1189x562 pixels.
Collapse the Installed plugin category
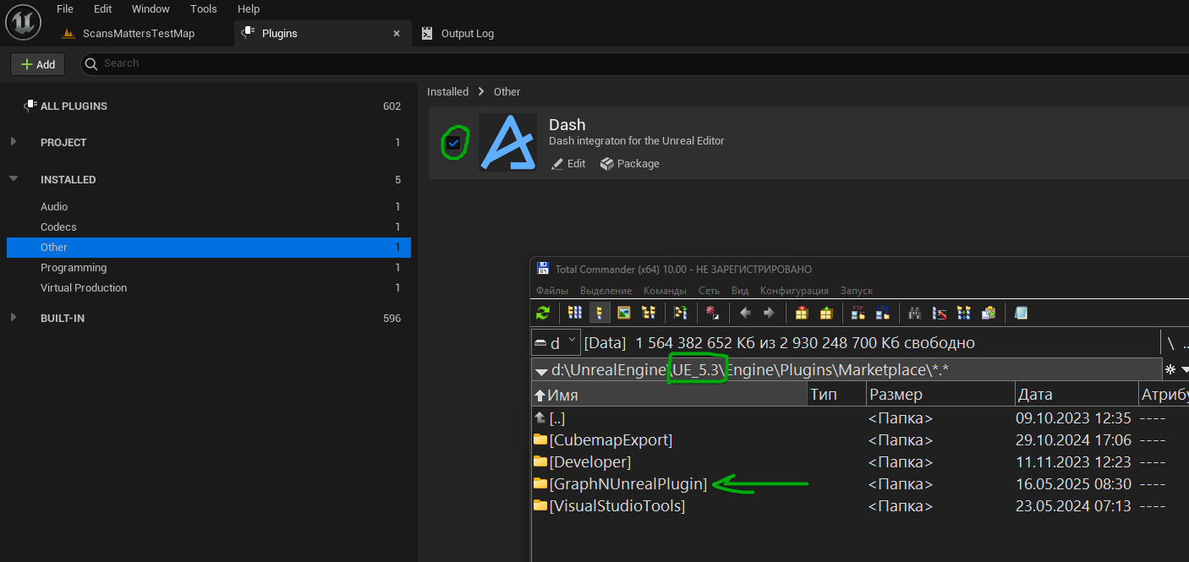[x=14, y=179]
